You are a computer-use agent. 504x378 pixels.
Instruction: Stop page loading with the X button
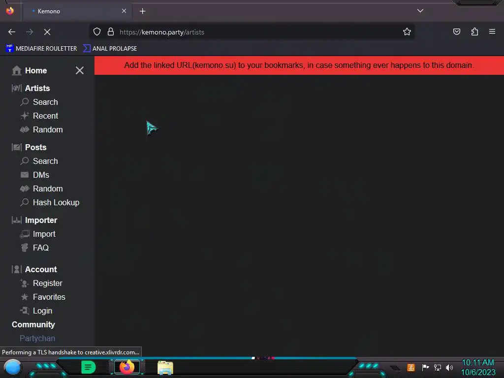(47, 32)
